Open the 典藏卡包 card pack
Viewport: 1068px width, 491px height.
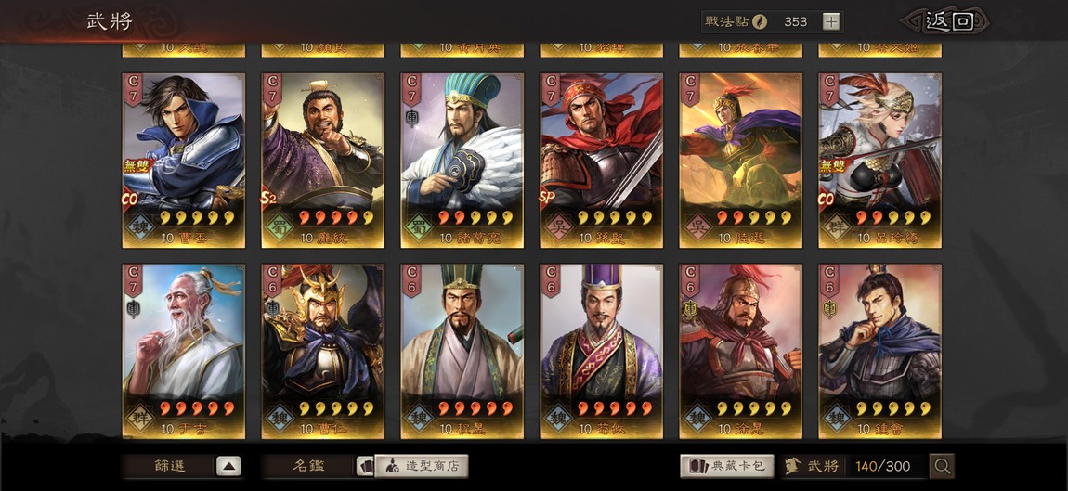point(727,467)
